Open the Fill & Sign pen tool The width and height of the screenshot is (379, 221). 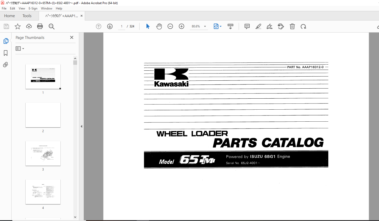(269, 26)
